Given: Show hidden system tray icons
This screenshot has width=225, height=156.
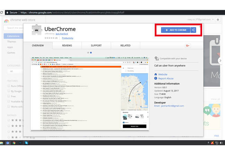Looking at the screenshot, I should tap(208, 142).
